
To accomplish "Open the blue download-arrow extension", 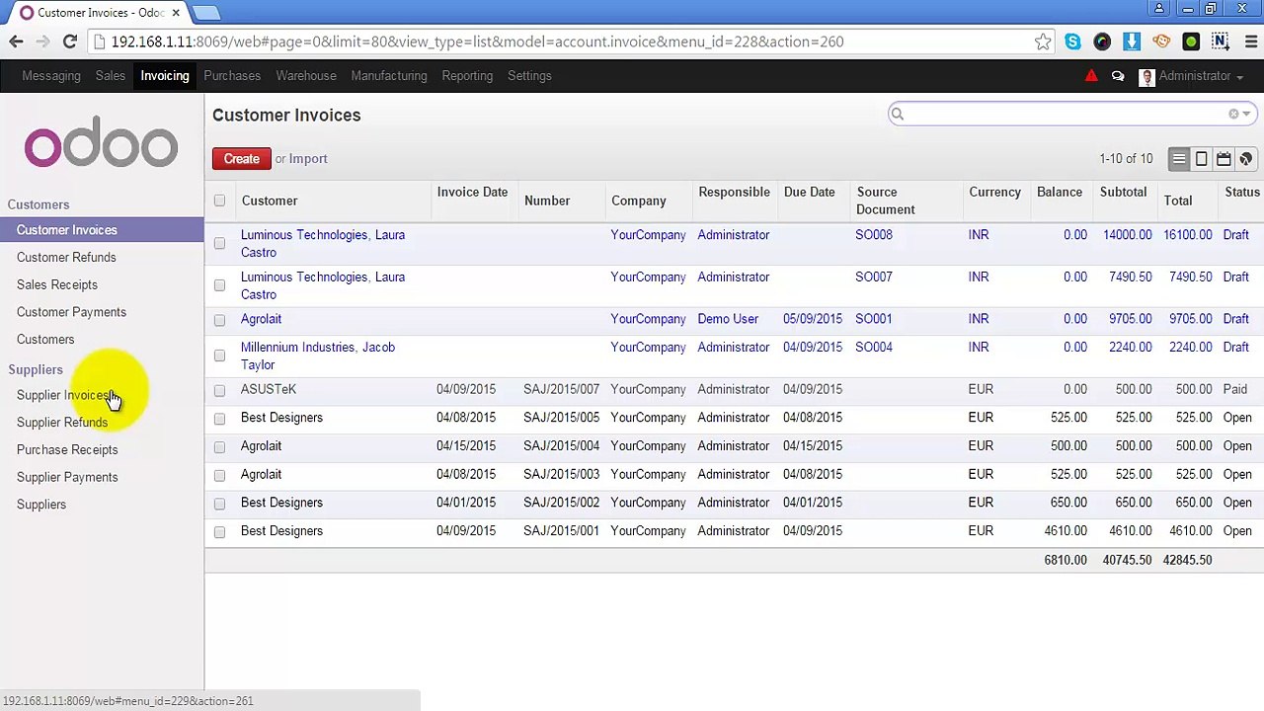I will coord(1132,41).
